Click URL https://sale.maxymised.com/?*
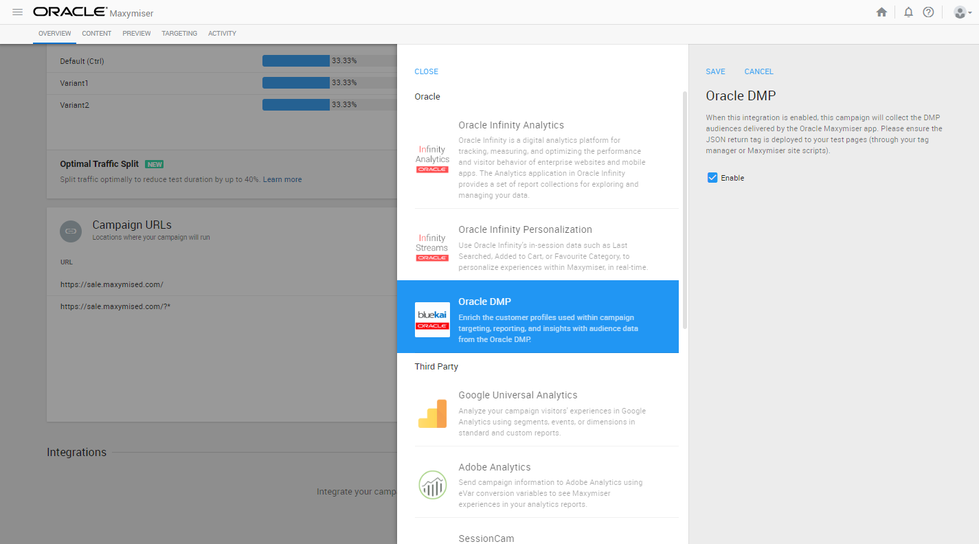This screenshot has width=979, height=544. 115,306
